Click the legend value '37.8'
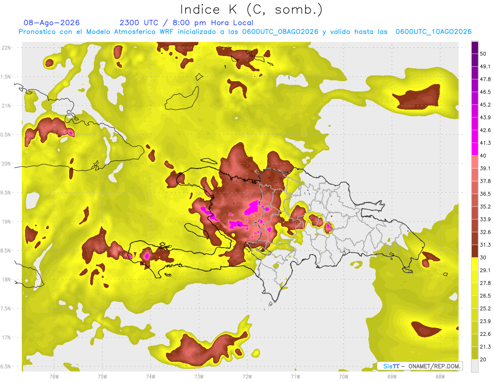 click(485, 181)
